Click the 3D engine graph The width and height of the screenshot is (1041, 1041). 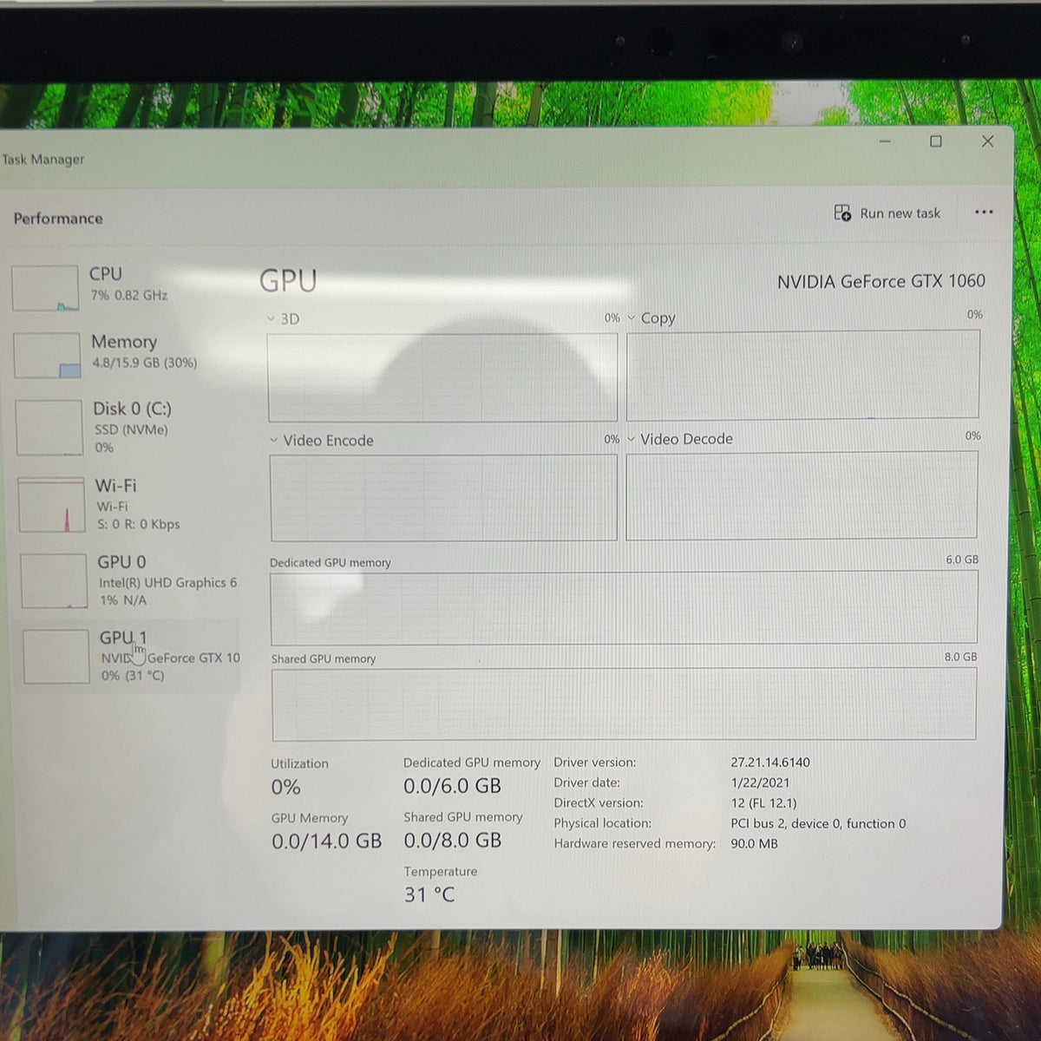[x=442, y=377]
